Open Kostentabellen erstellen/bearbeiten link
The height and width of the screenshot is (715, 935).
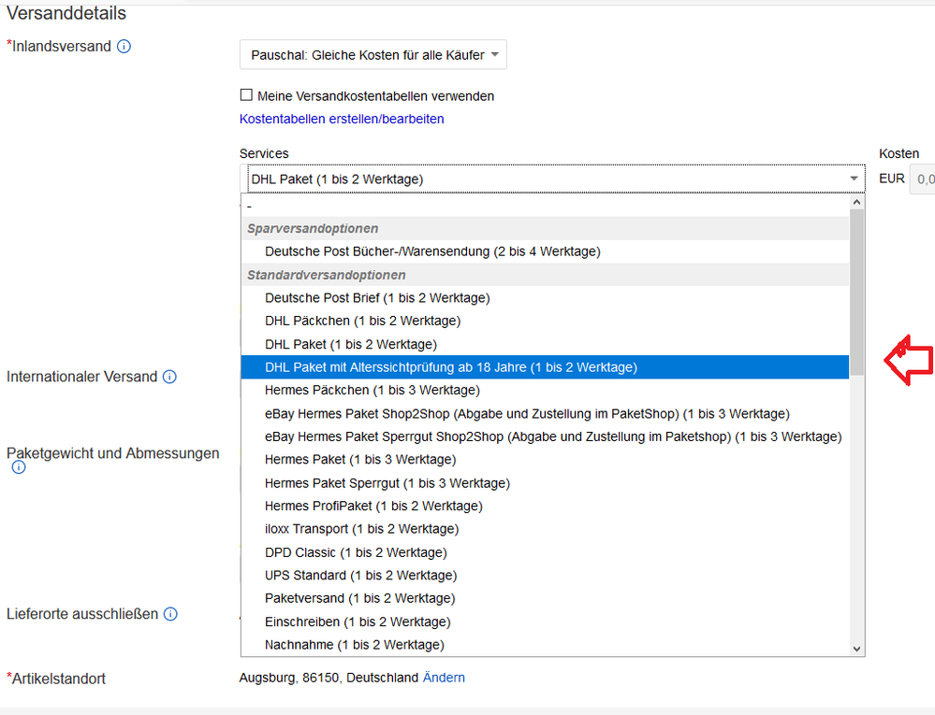tap(342, 119)
